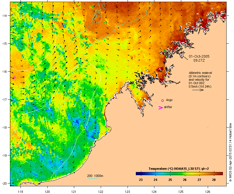Click the Temperature NOAA15_L3U colorbar title
This screenshot has height=194, width=234.
(179, 169)
